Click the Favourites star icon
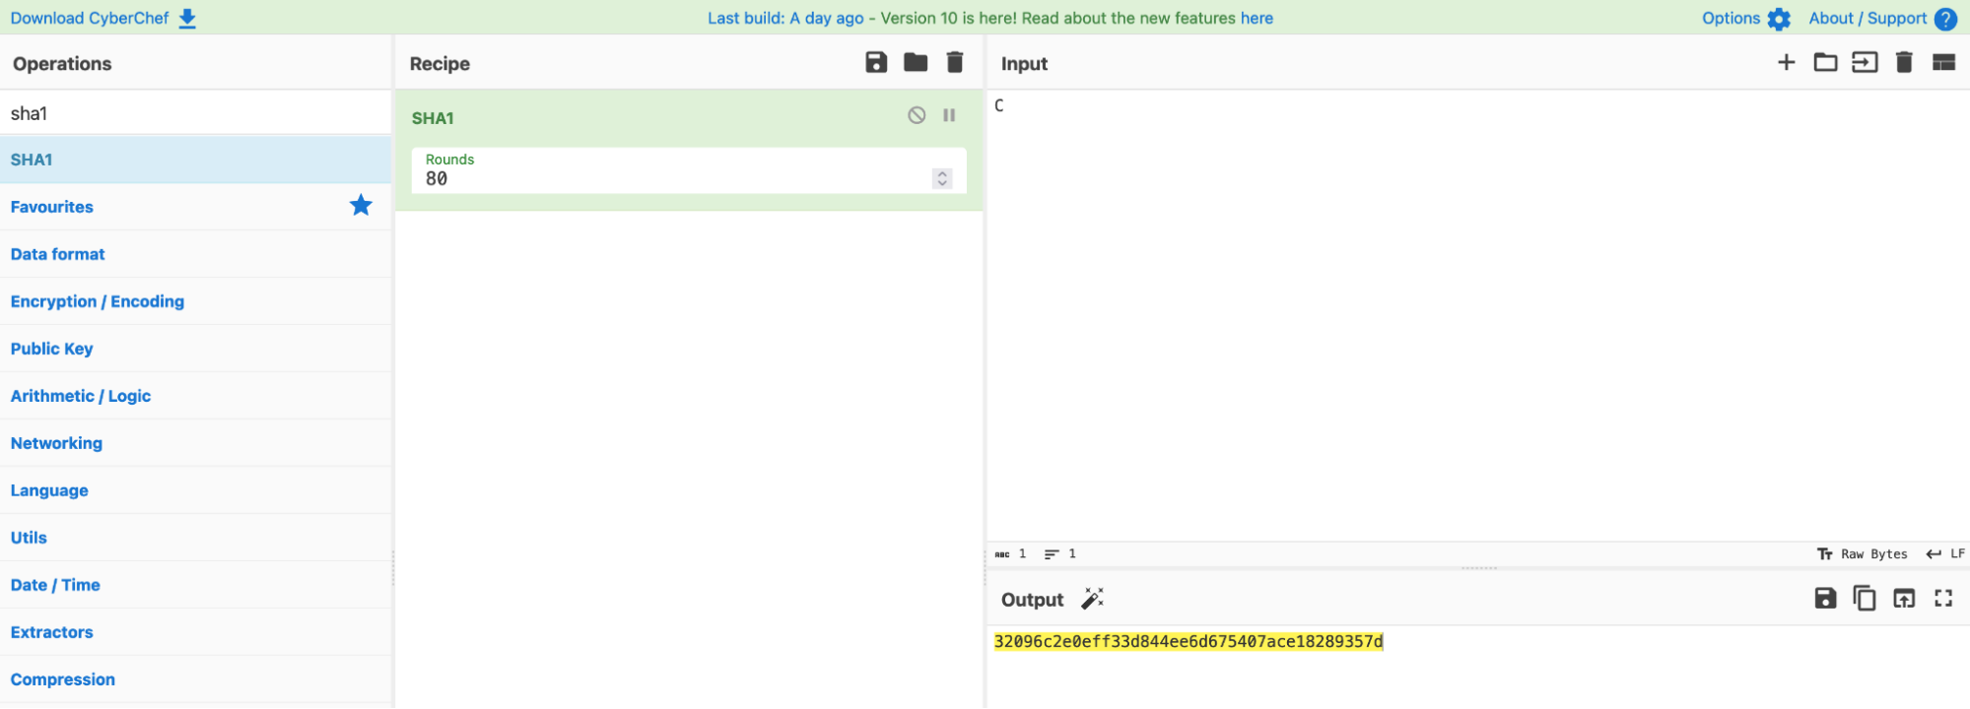This screenshot has width=1970, height=709. [x=361, y=206]
